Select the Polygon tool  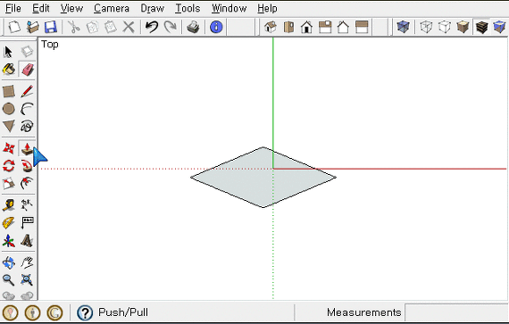point(9,126)
